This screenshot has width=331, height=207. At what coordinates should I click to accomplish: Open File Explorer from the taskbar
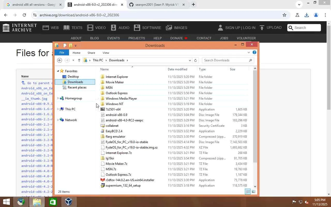[37, 202]
